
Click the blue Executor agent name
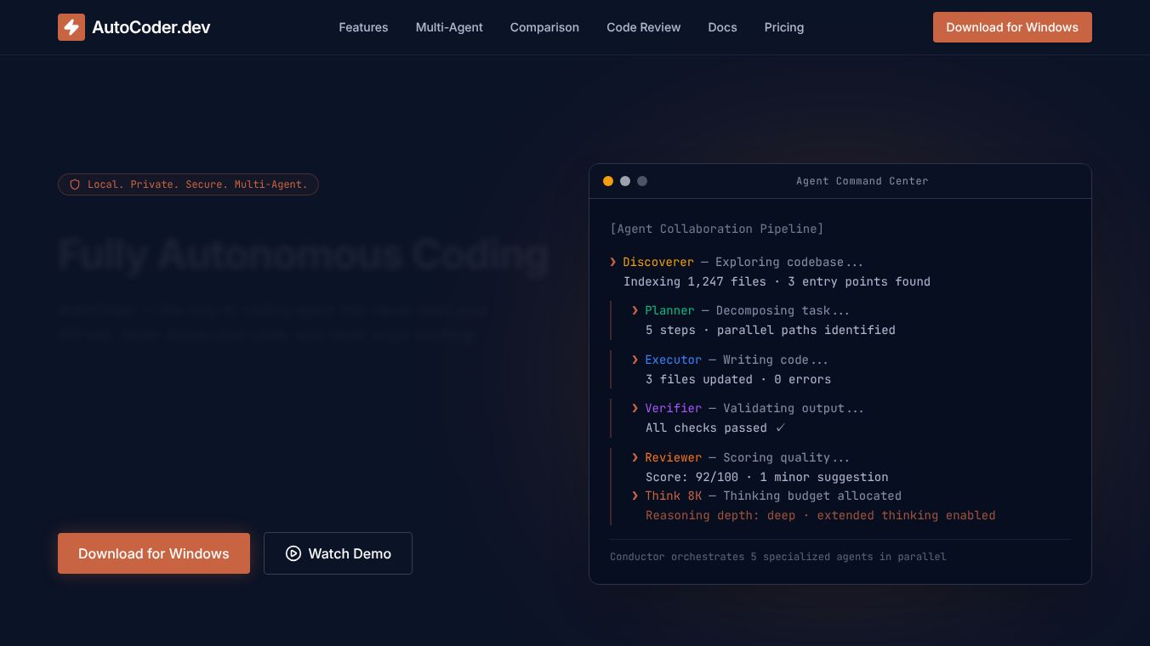673,360
